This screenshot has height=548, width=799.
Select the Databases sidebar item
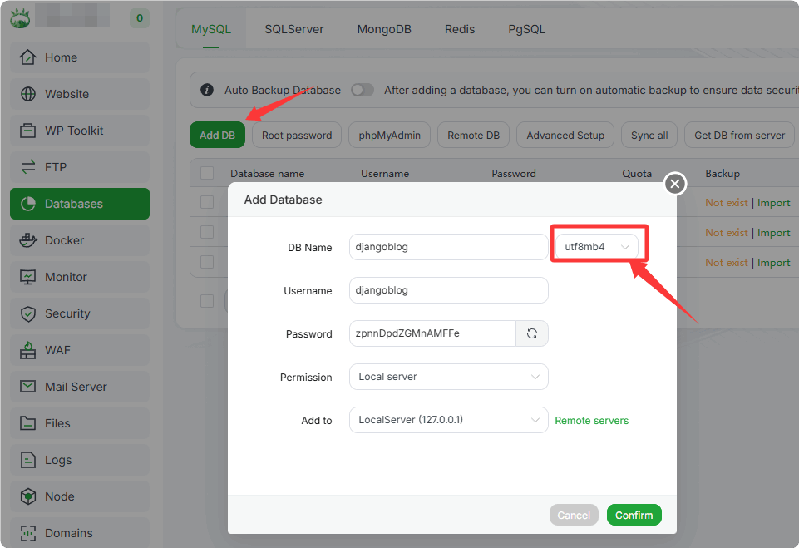click(x=80, y=204)
